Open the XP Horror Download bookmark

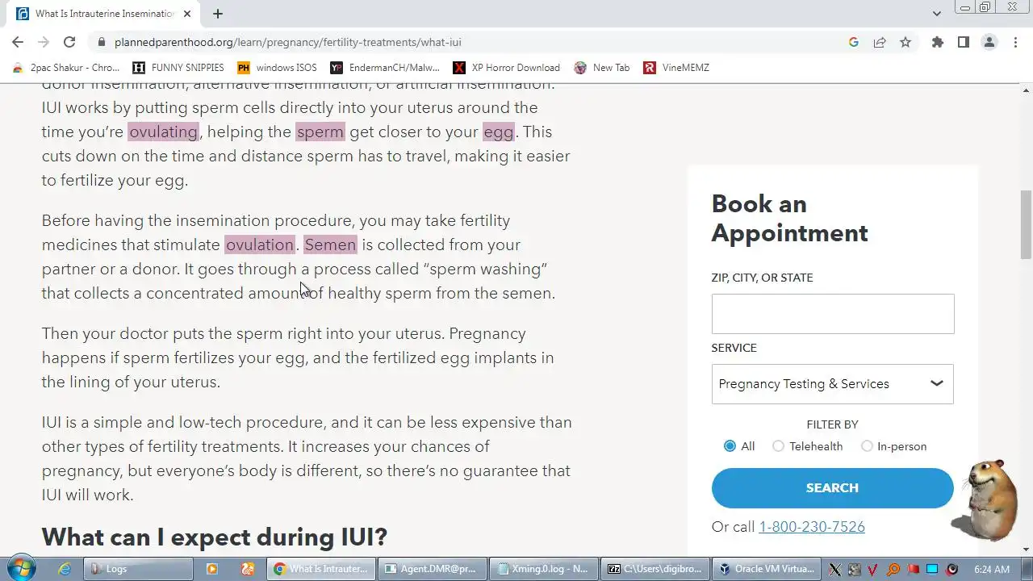[x=506, y=68]
